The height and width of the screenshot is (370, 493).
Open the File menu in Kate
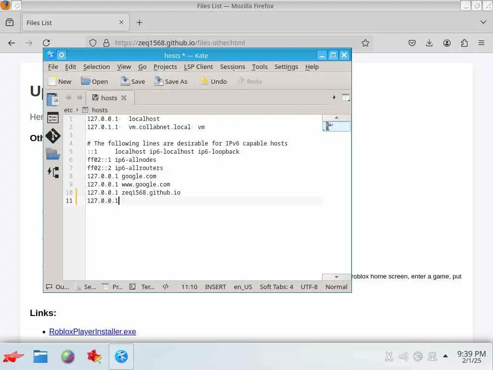[x=53, y=66]
